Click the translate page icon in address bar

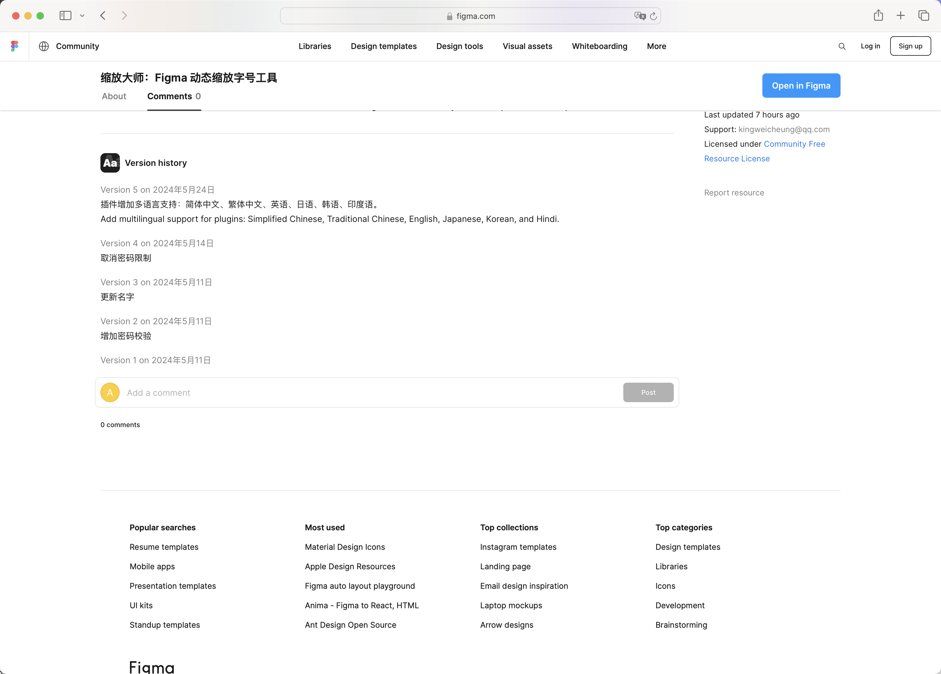[640, 16]
